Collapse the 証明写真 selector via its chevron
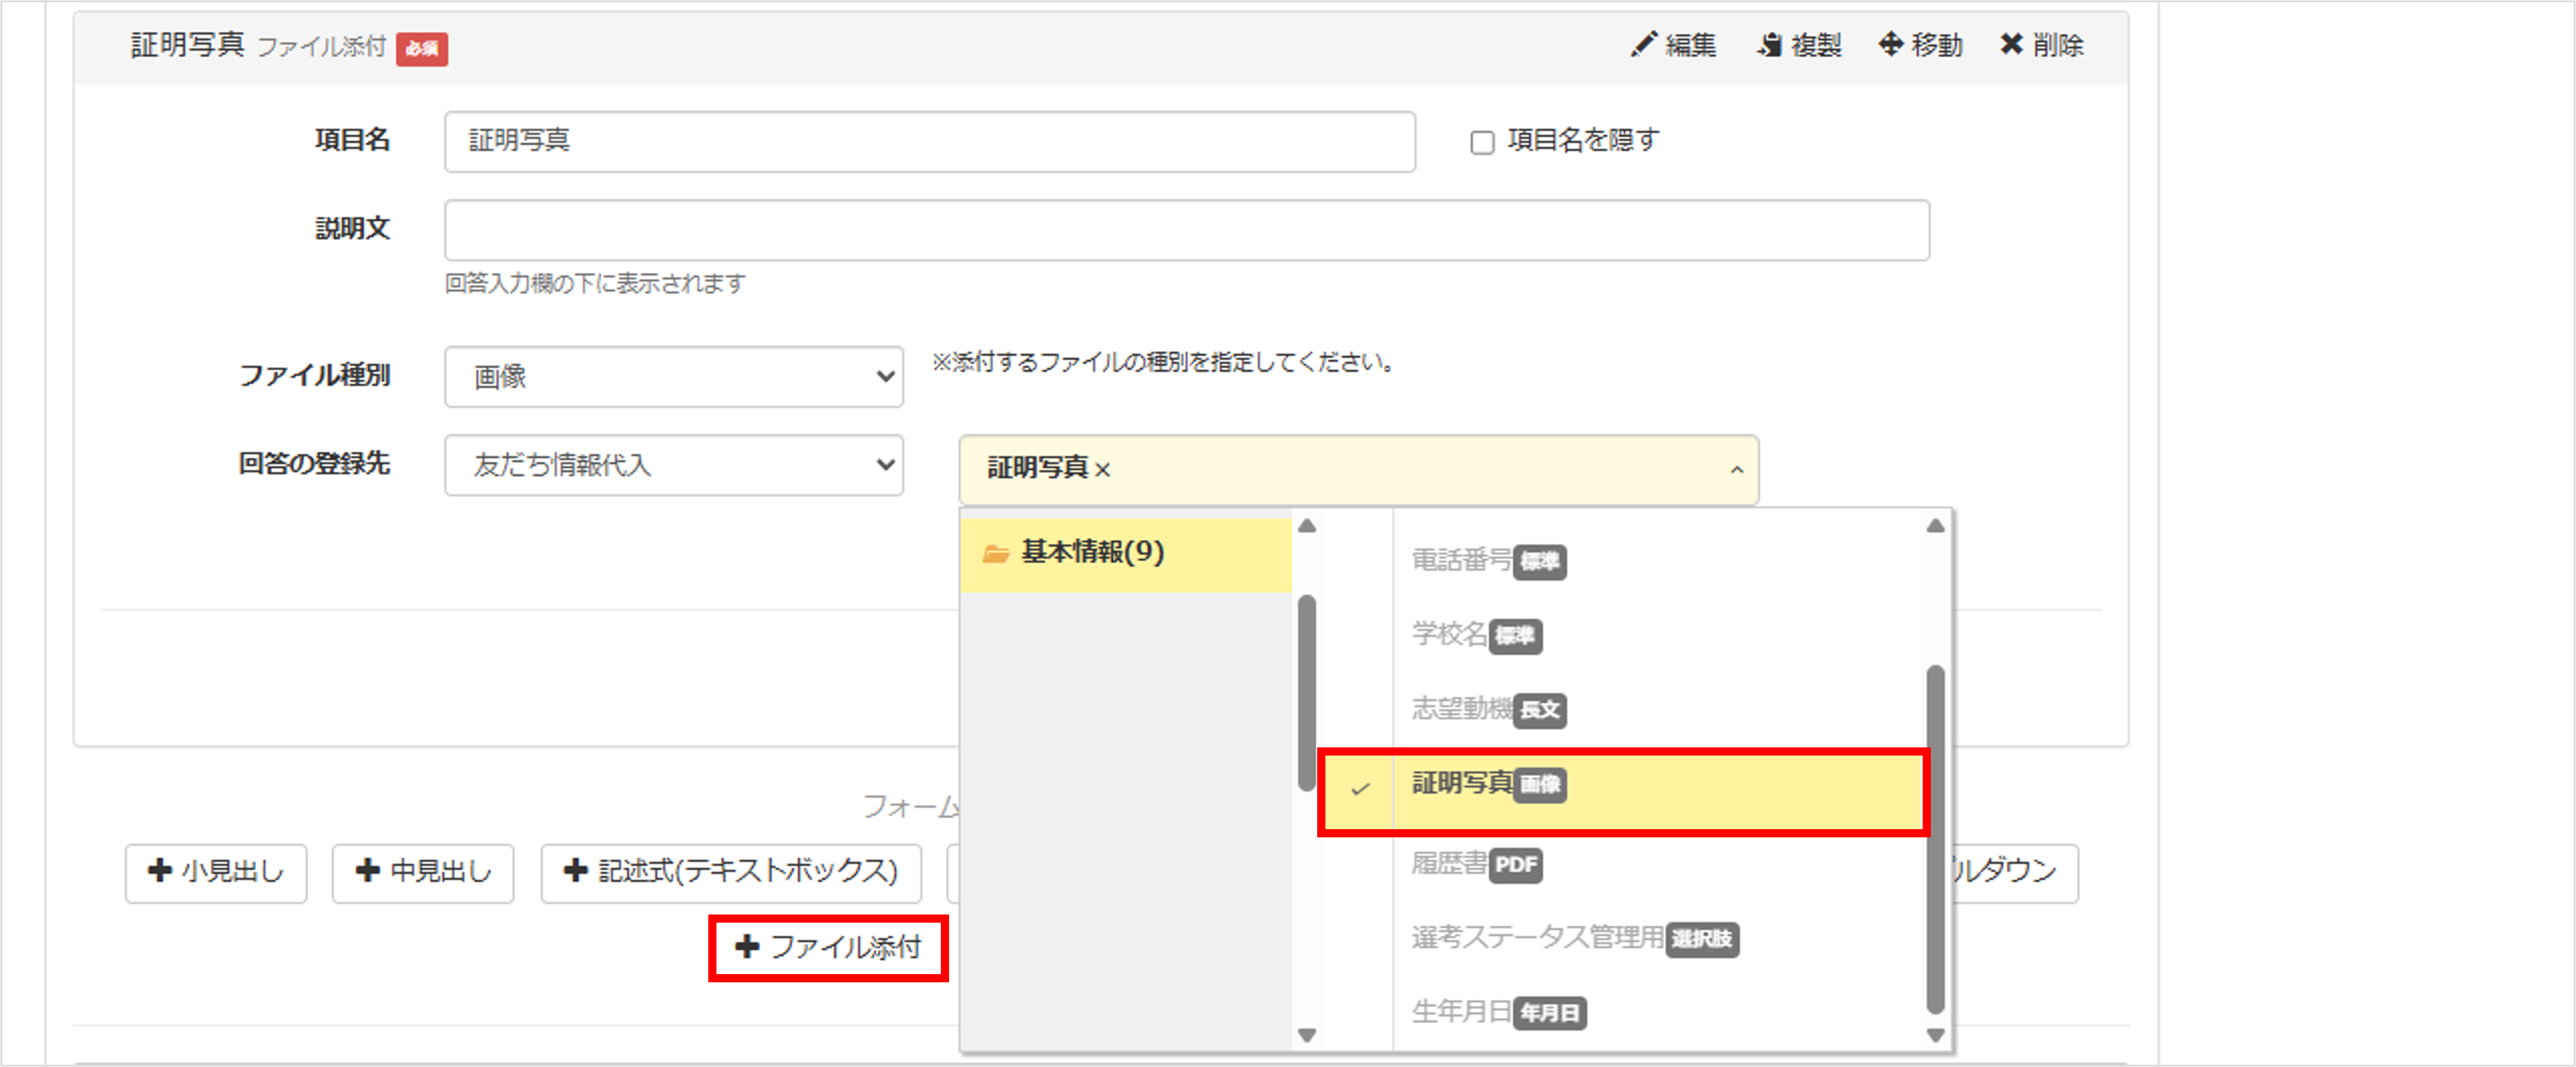2576x1067 pixels. pyautogui.click(x=1736, y=470)
